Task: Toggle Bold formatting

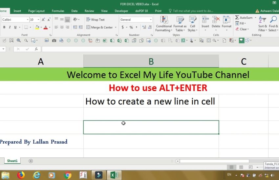Action: (x=4, y=27)
